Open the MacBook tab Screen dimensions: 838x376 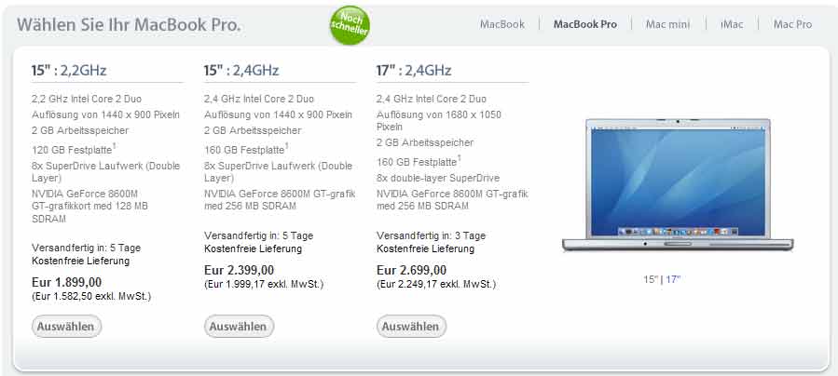click(501, 24)
